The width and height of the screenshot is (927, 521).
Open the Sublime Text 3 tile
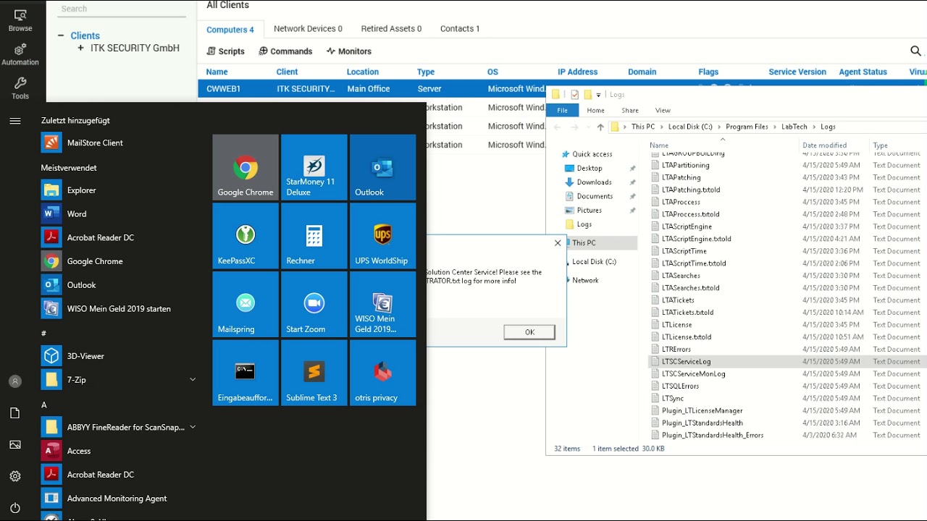(314, 373)
